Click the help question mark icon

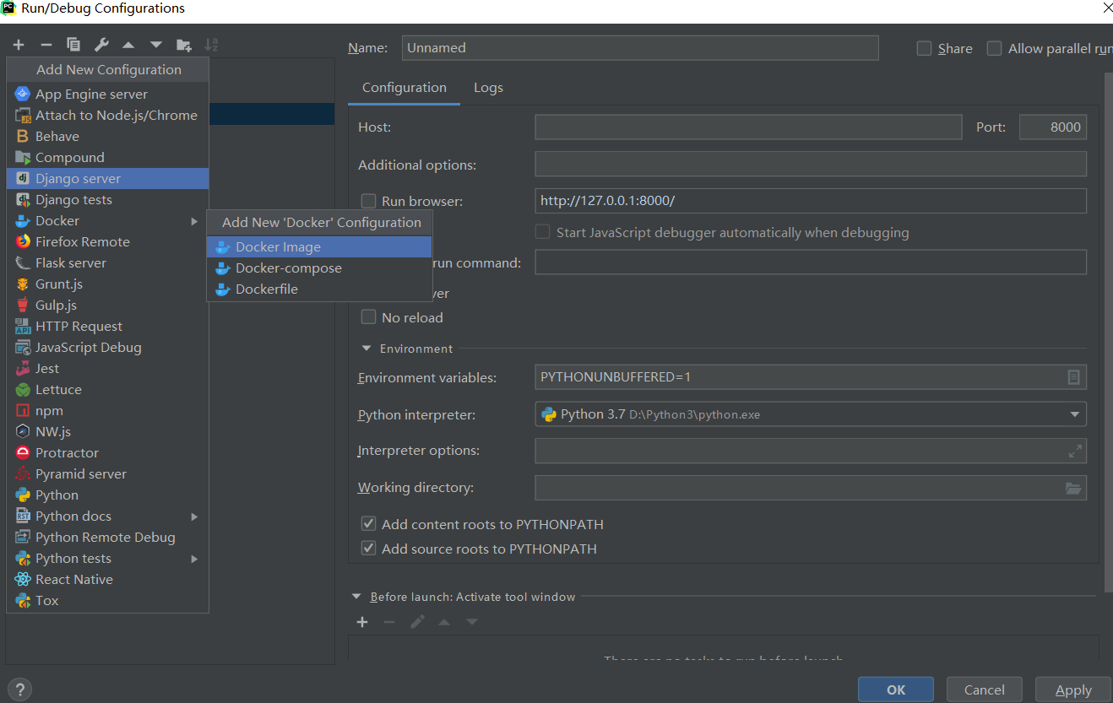21,689
